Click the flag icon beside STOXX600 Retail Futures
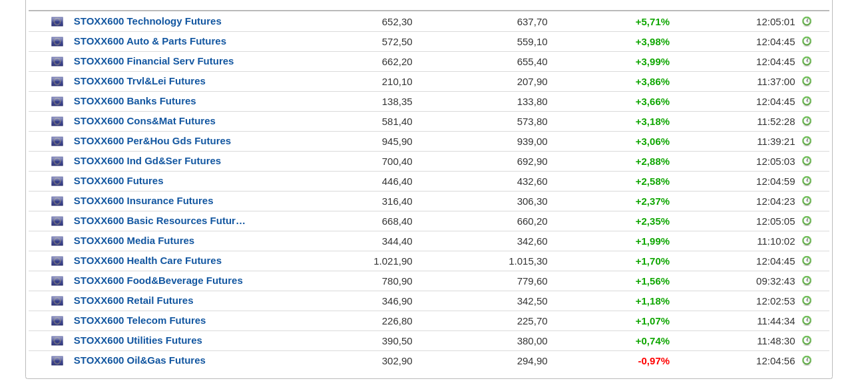 coord(57,301)
